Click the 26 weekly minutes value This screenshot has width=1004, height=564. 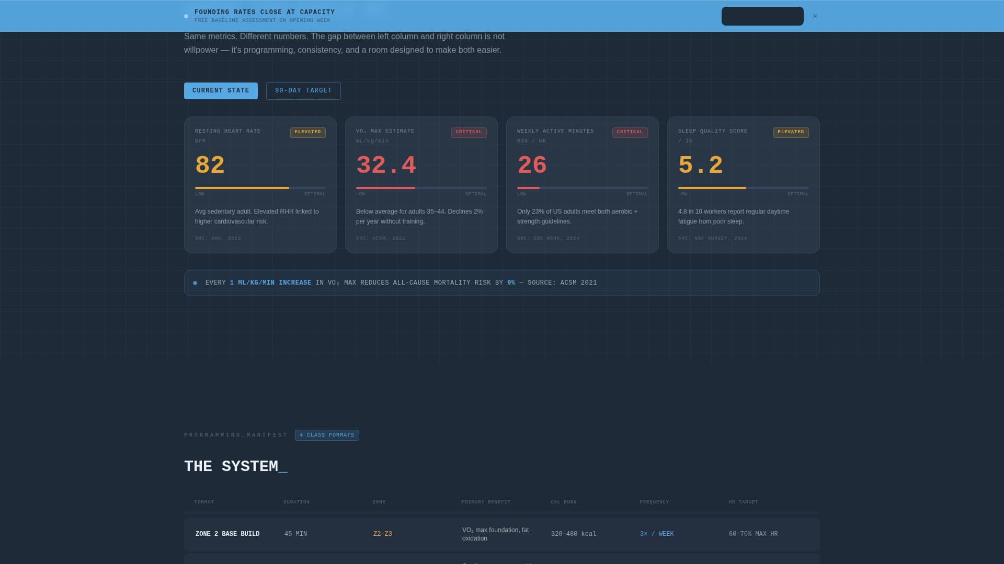(532, 166)
